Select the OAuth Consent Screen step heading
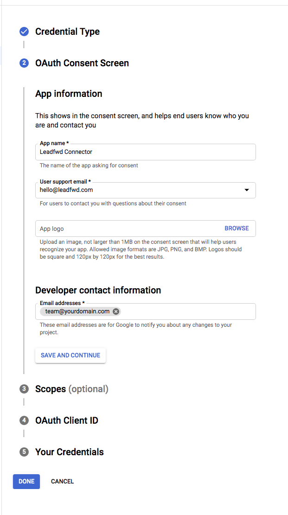The image size is (288, 515). click(x=82, y=63)
